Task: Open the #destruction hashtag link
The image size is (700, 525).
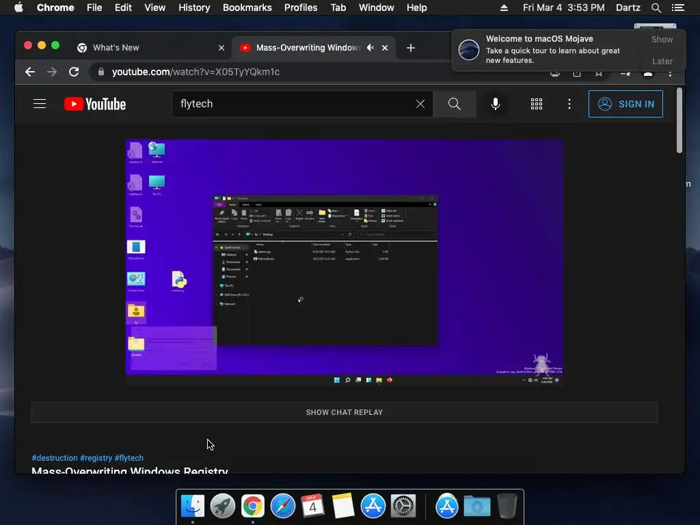Action: point(55,458)
